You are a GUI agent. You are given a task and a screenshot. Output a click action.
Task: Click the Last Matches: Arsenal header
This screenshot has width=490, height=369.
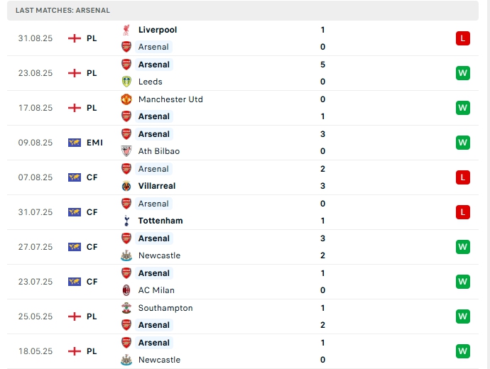pyautogui.click(x=62, y=11)
